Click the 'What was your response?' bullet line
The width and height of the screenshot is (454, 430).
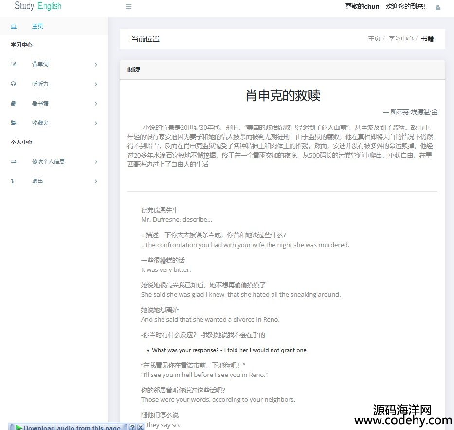(230, 350)
